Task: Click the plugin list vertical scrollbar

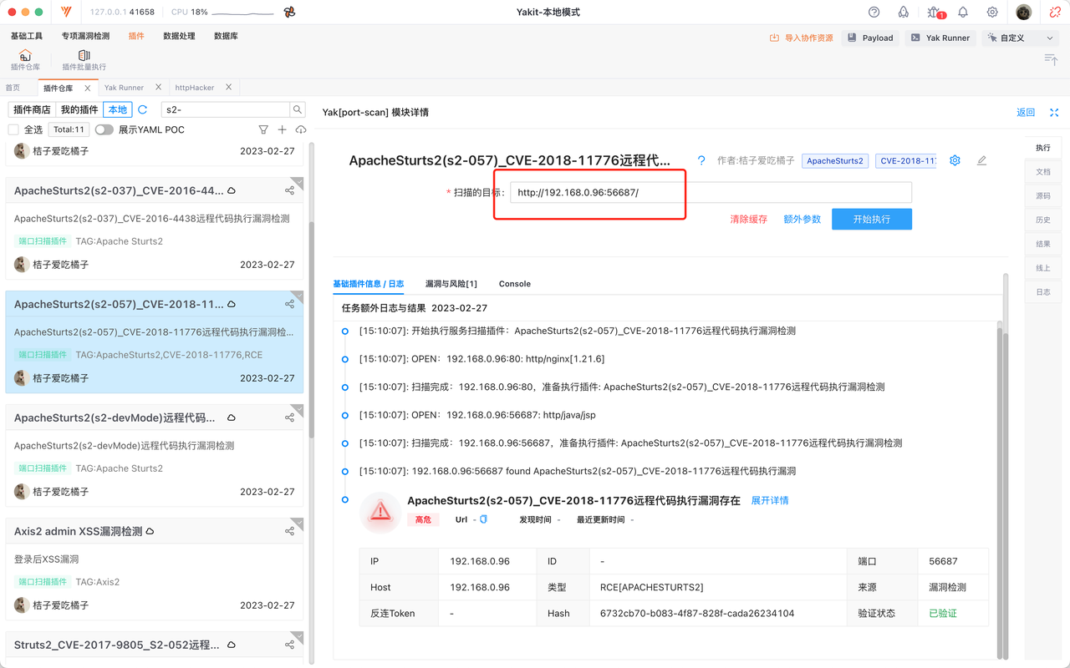Action: (312, 330)
